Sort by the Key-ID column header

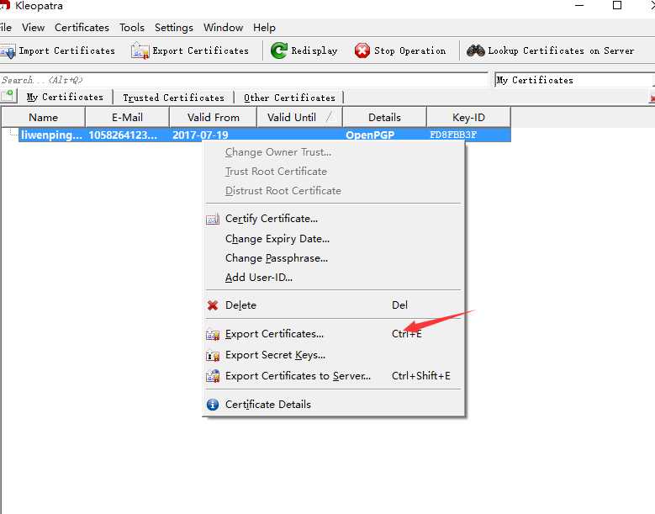[468, 118]
